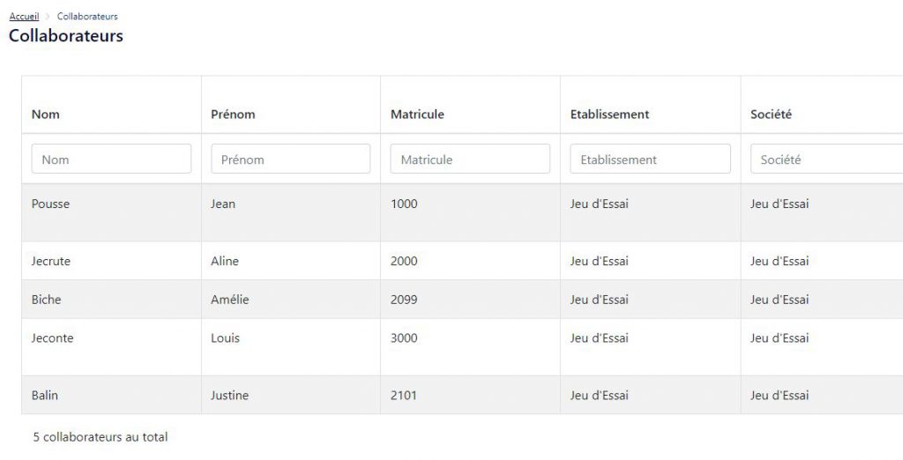
Task: Open the Biche Amélie row
Action: pyautogui.click(x=462, y=300)
